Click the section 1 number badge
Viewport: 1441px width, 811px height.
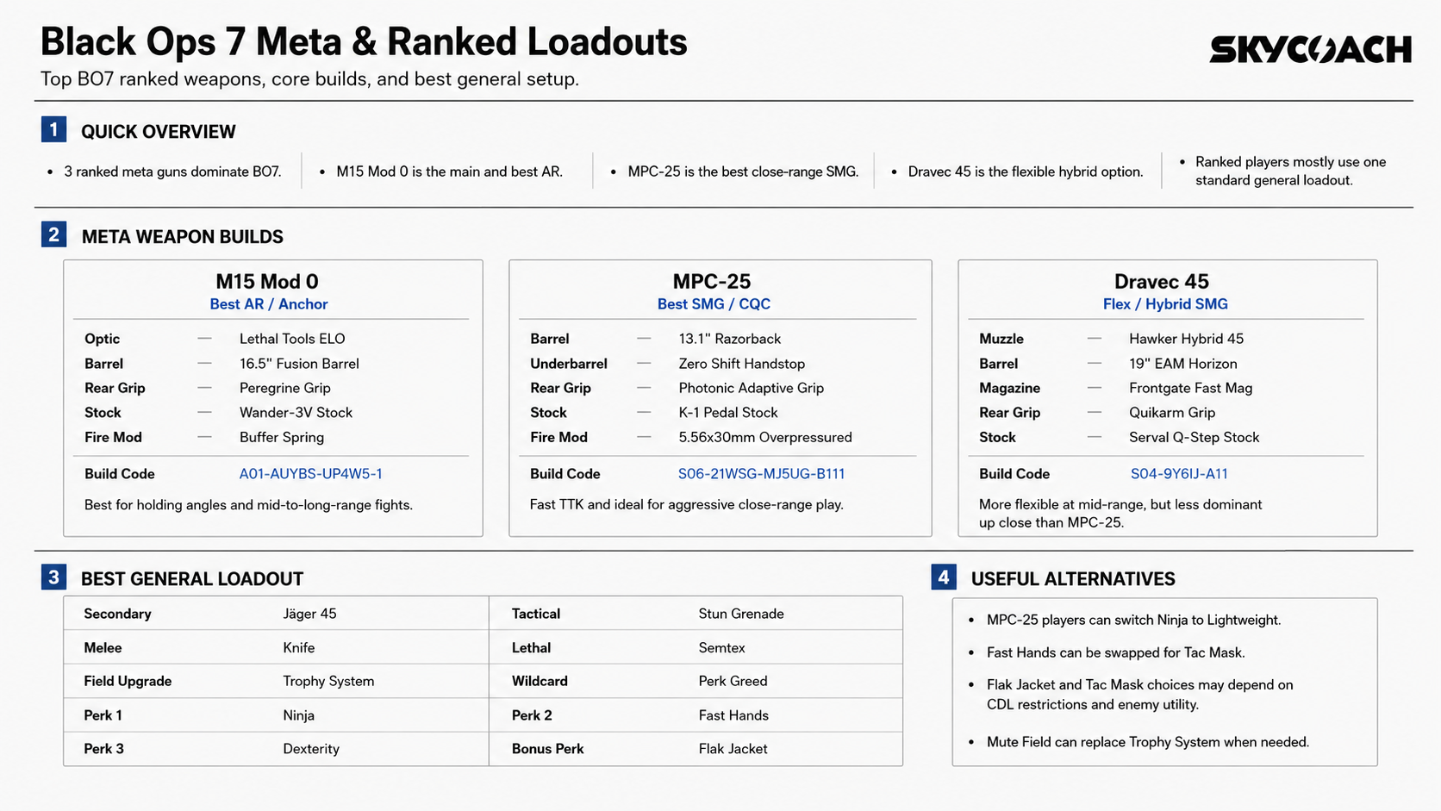pyautogui.click(x=53, y=129)
